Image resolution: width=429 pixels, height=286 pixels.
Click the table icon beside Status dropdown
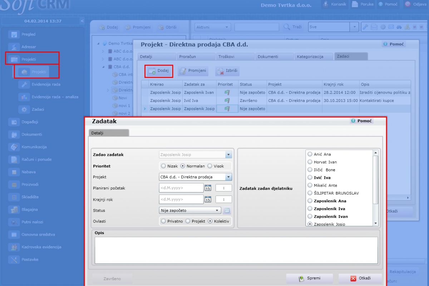pos(227,211)
